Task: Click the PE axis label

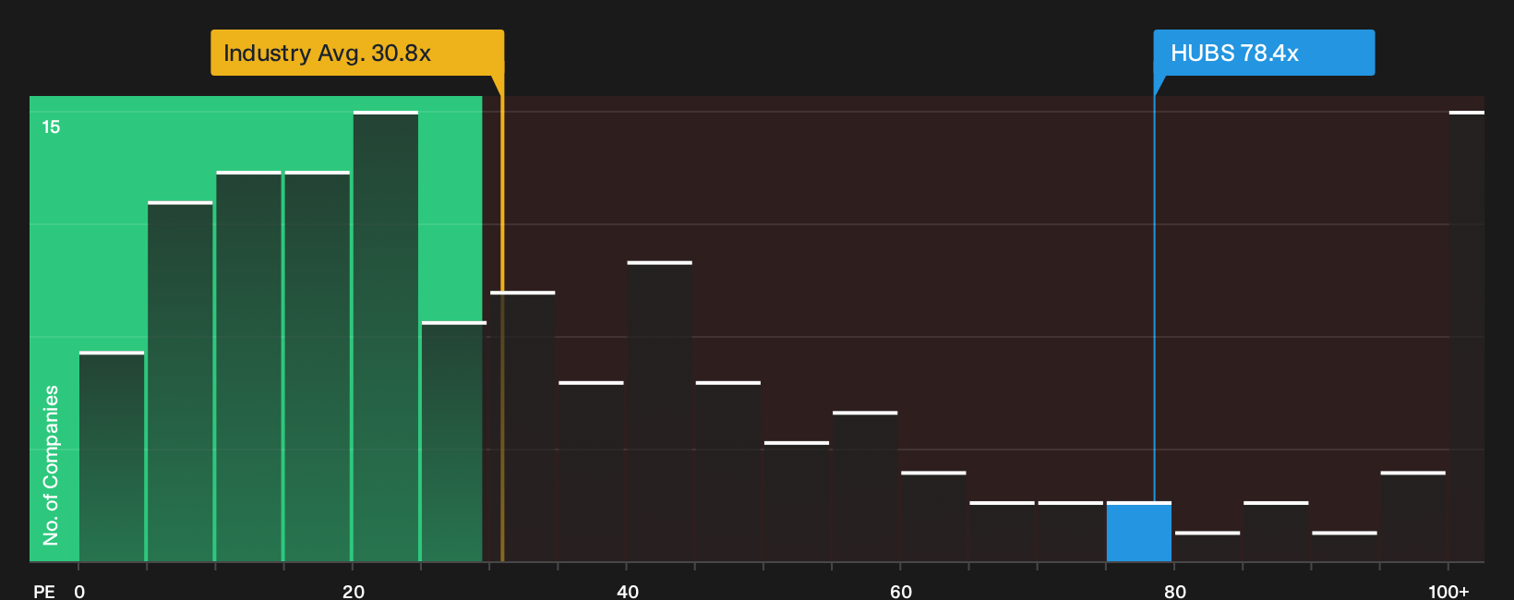Action: 43,591
